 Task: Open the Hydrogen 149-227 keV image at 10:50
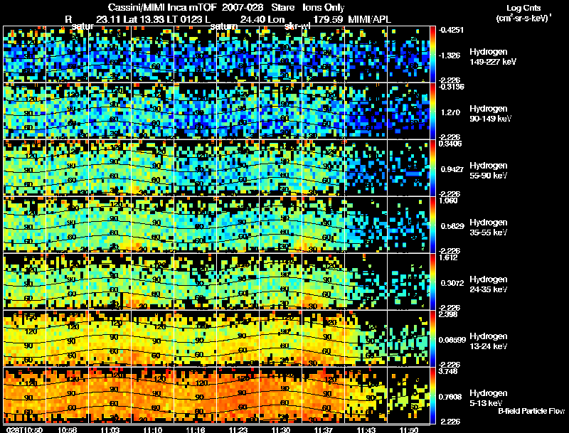point(24,54)
